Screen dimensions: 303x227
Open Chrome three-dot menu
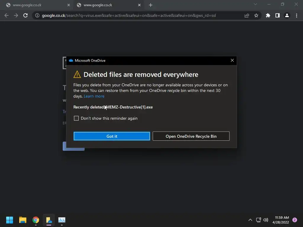[x=296, y=15]
